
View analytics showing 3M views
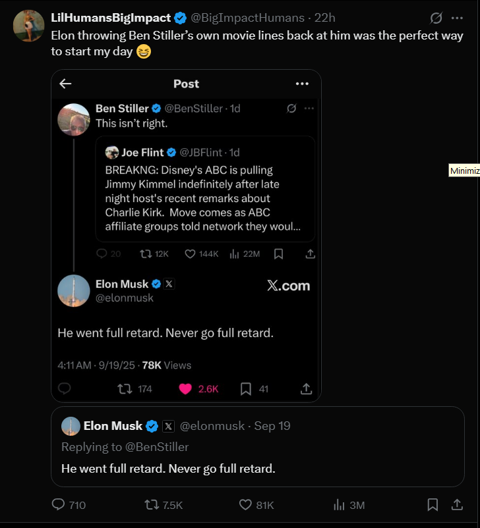[340, 505]
